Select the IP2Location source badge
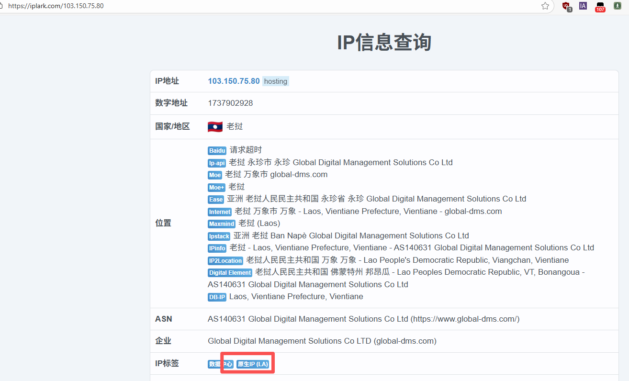 (225, 261)
